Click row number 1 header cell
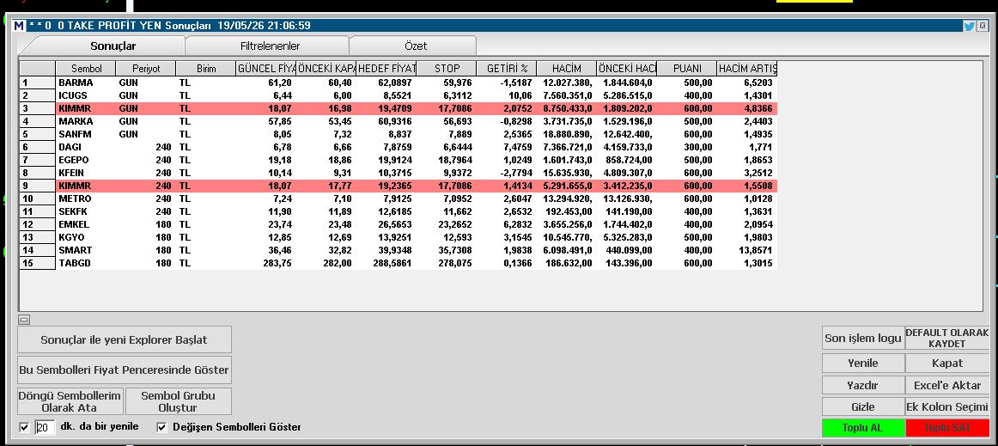The width and height of the screenshot is (998, 446). point(38,82)
